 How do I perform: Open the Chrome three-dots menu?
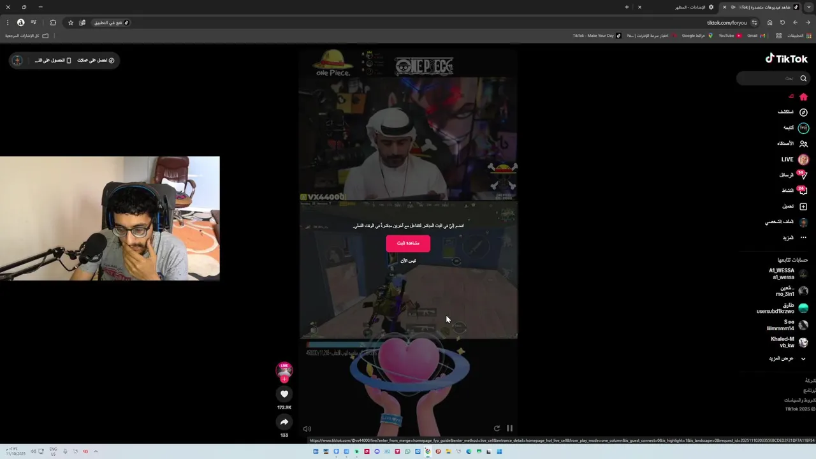point(8,22)
